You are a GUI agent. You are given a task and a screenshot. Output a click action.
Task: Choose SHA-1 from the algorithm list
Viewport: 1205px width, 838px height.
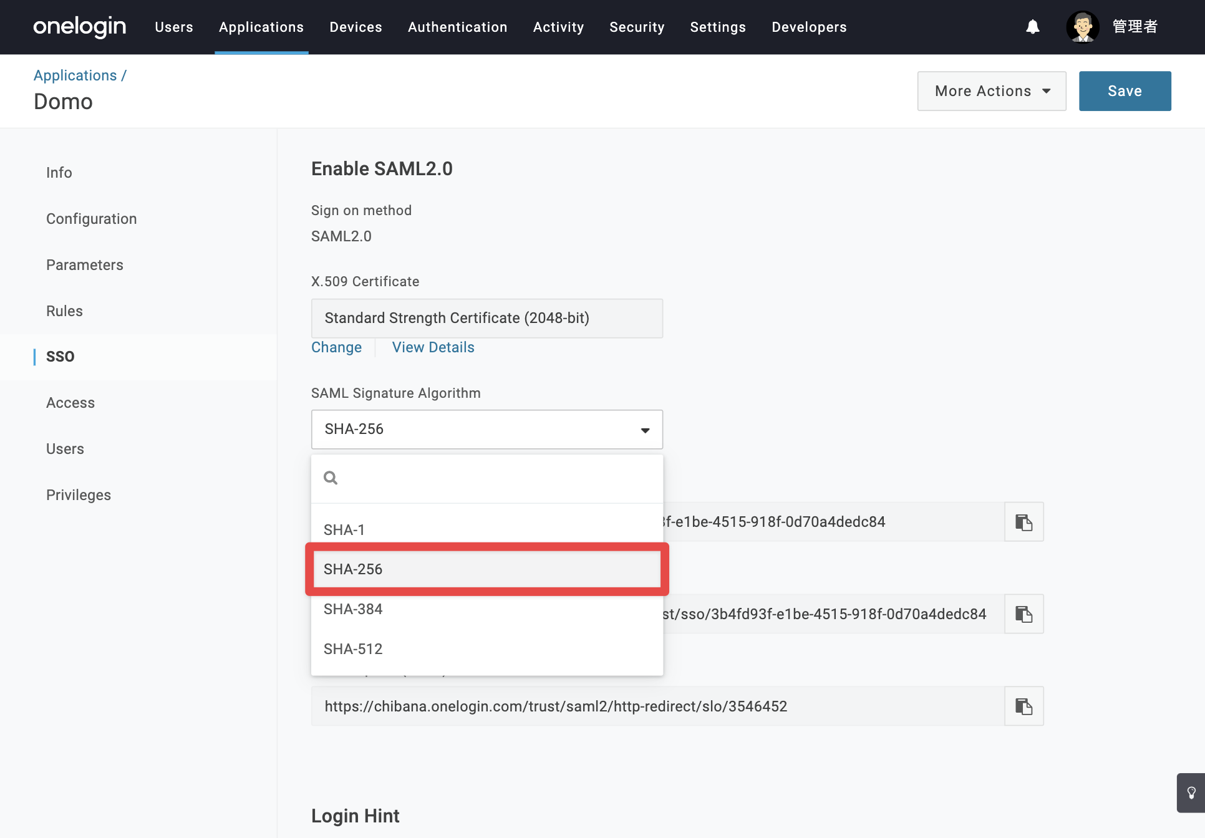[x=487, y=530]
